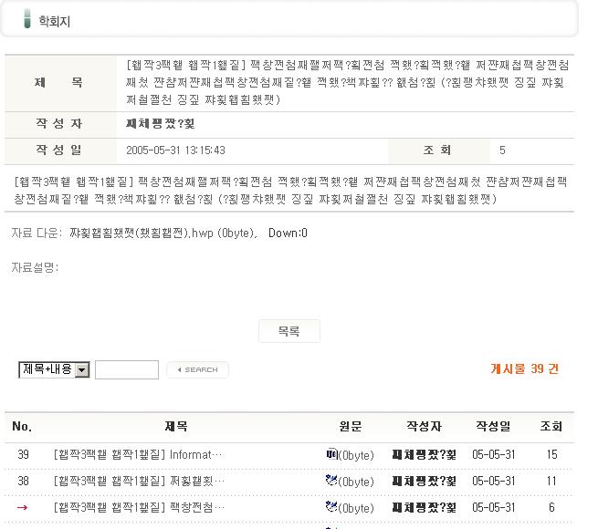
Task: Click the view count 11 in row 38
Action: click(x=551, y=481)
